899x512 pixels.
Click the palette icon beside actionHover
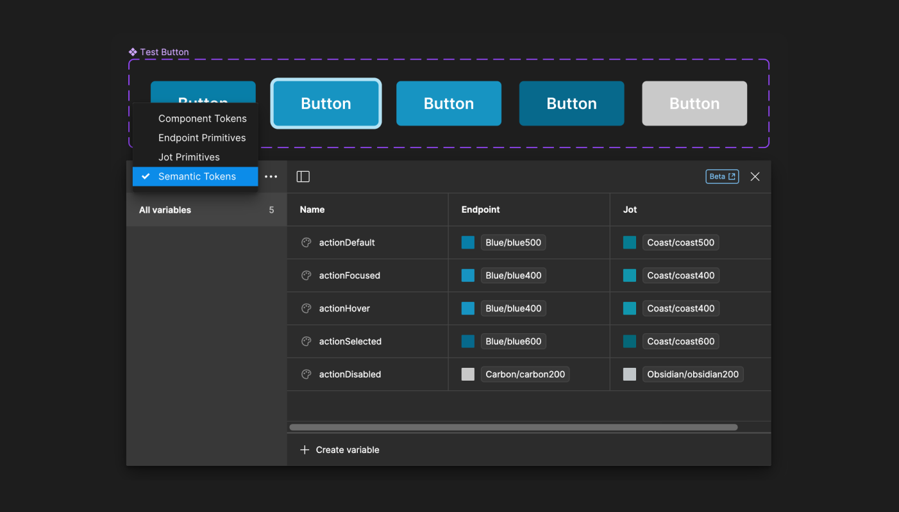[x=307, y=308]
